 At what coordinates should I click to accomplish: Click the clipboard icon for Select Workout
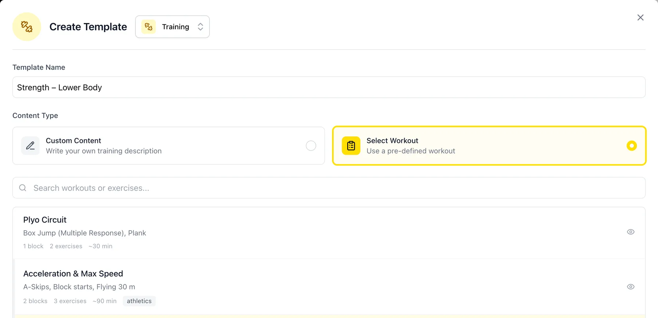coord(351,146)
